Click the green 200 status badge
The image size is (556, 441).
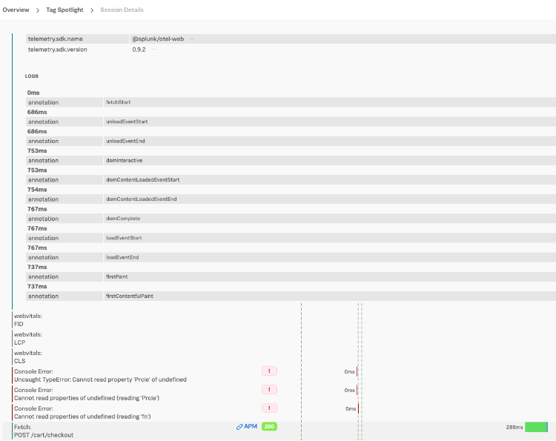[x=269, y=427]
